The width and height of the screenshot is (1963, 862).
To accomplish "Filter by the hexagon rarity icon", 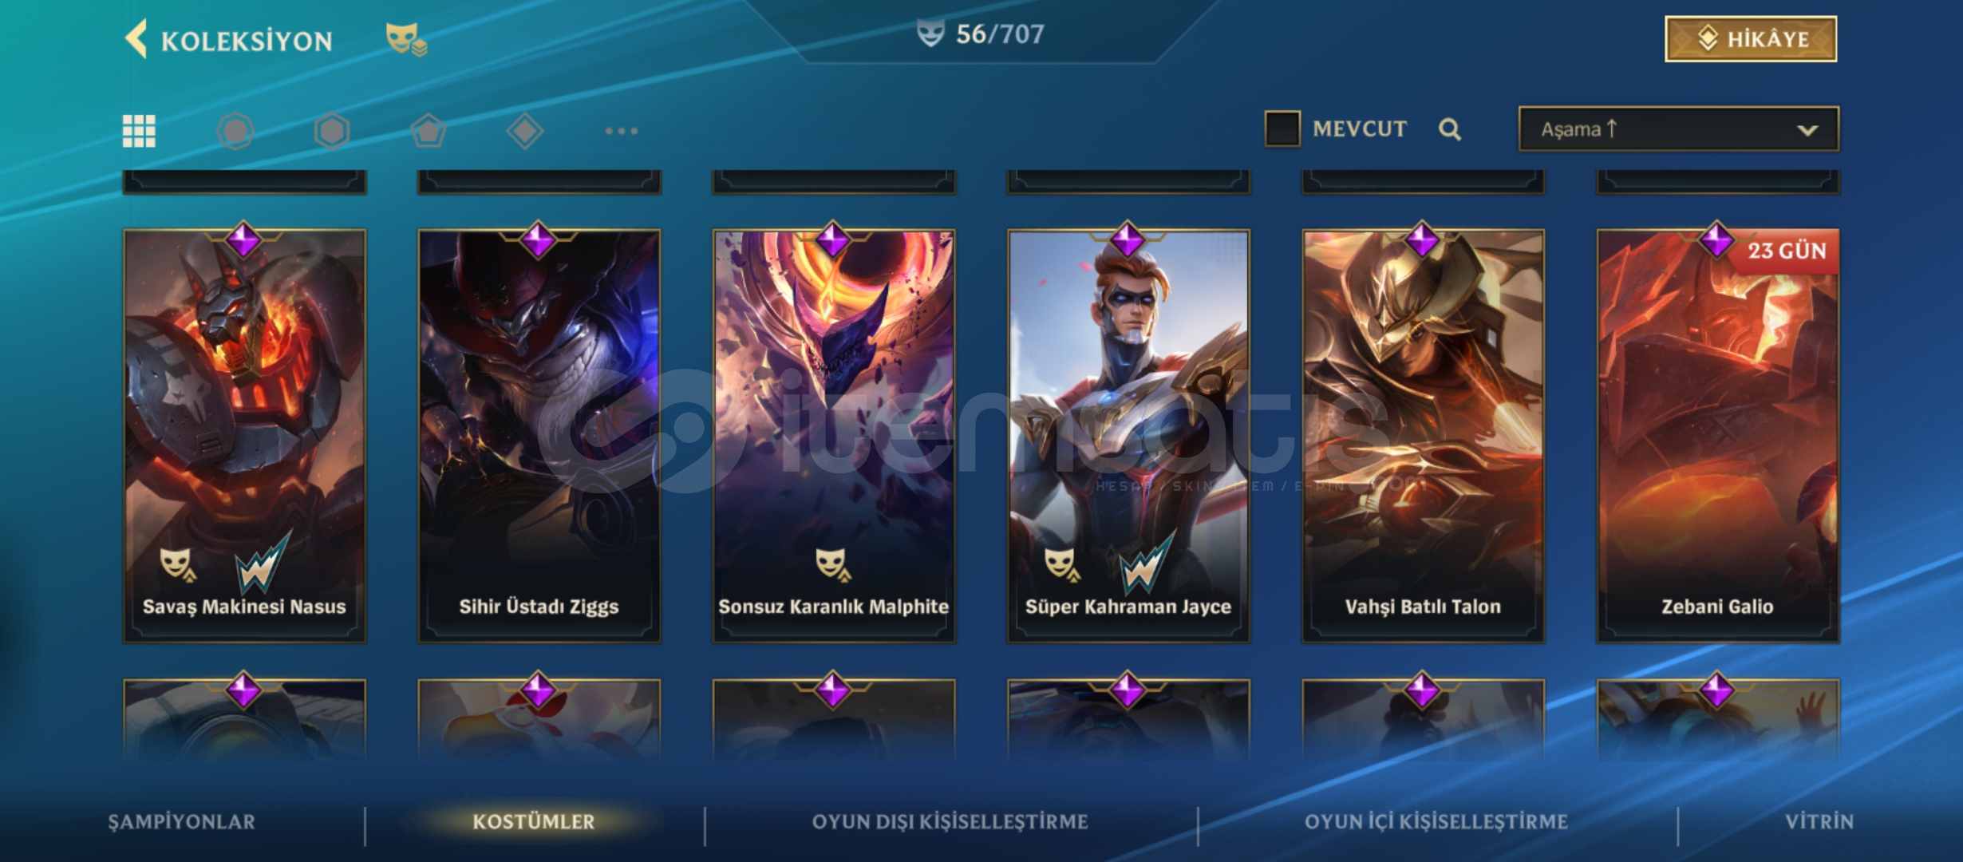I will pos(332,131).
